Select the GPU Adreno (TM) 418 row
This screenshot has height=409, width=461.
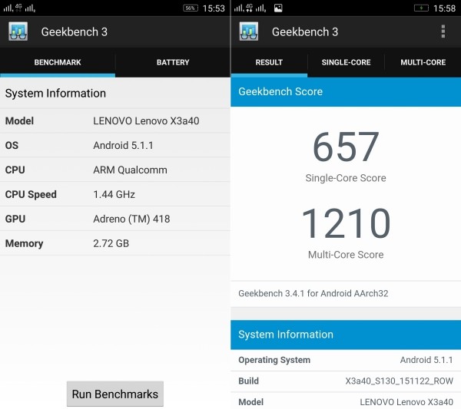tap(115, 219)
